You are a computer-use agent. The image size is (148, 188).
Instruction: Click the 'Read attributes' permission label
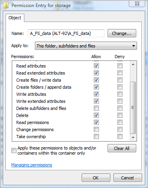(31, 66)
